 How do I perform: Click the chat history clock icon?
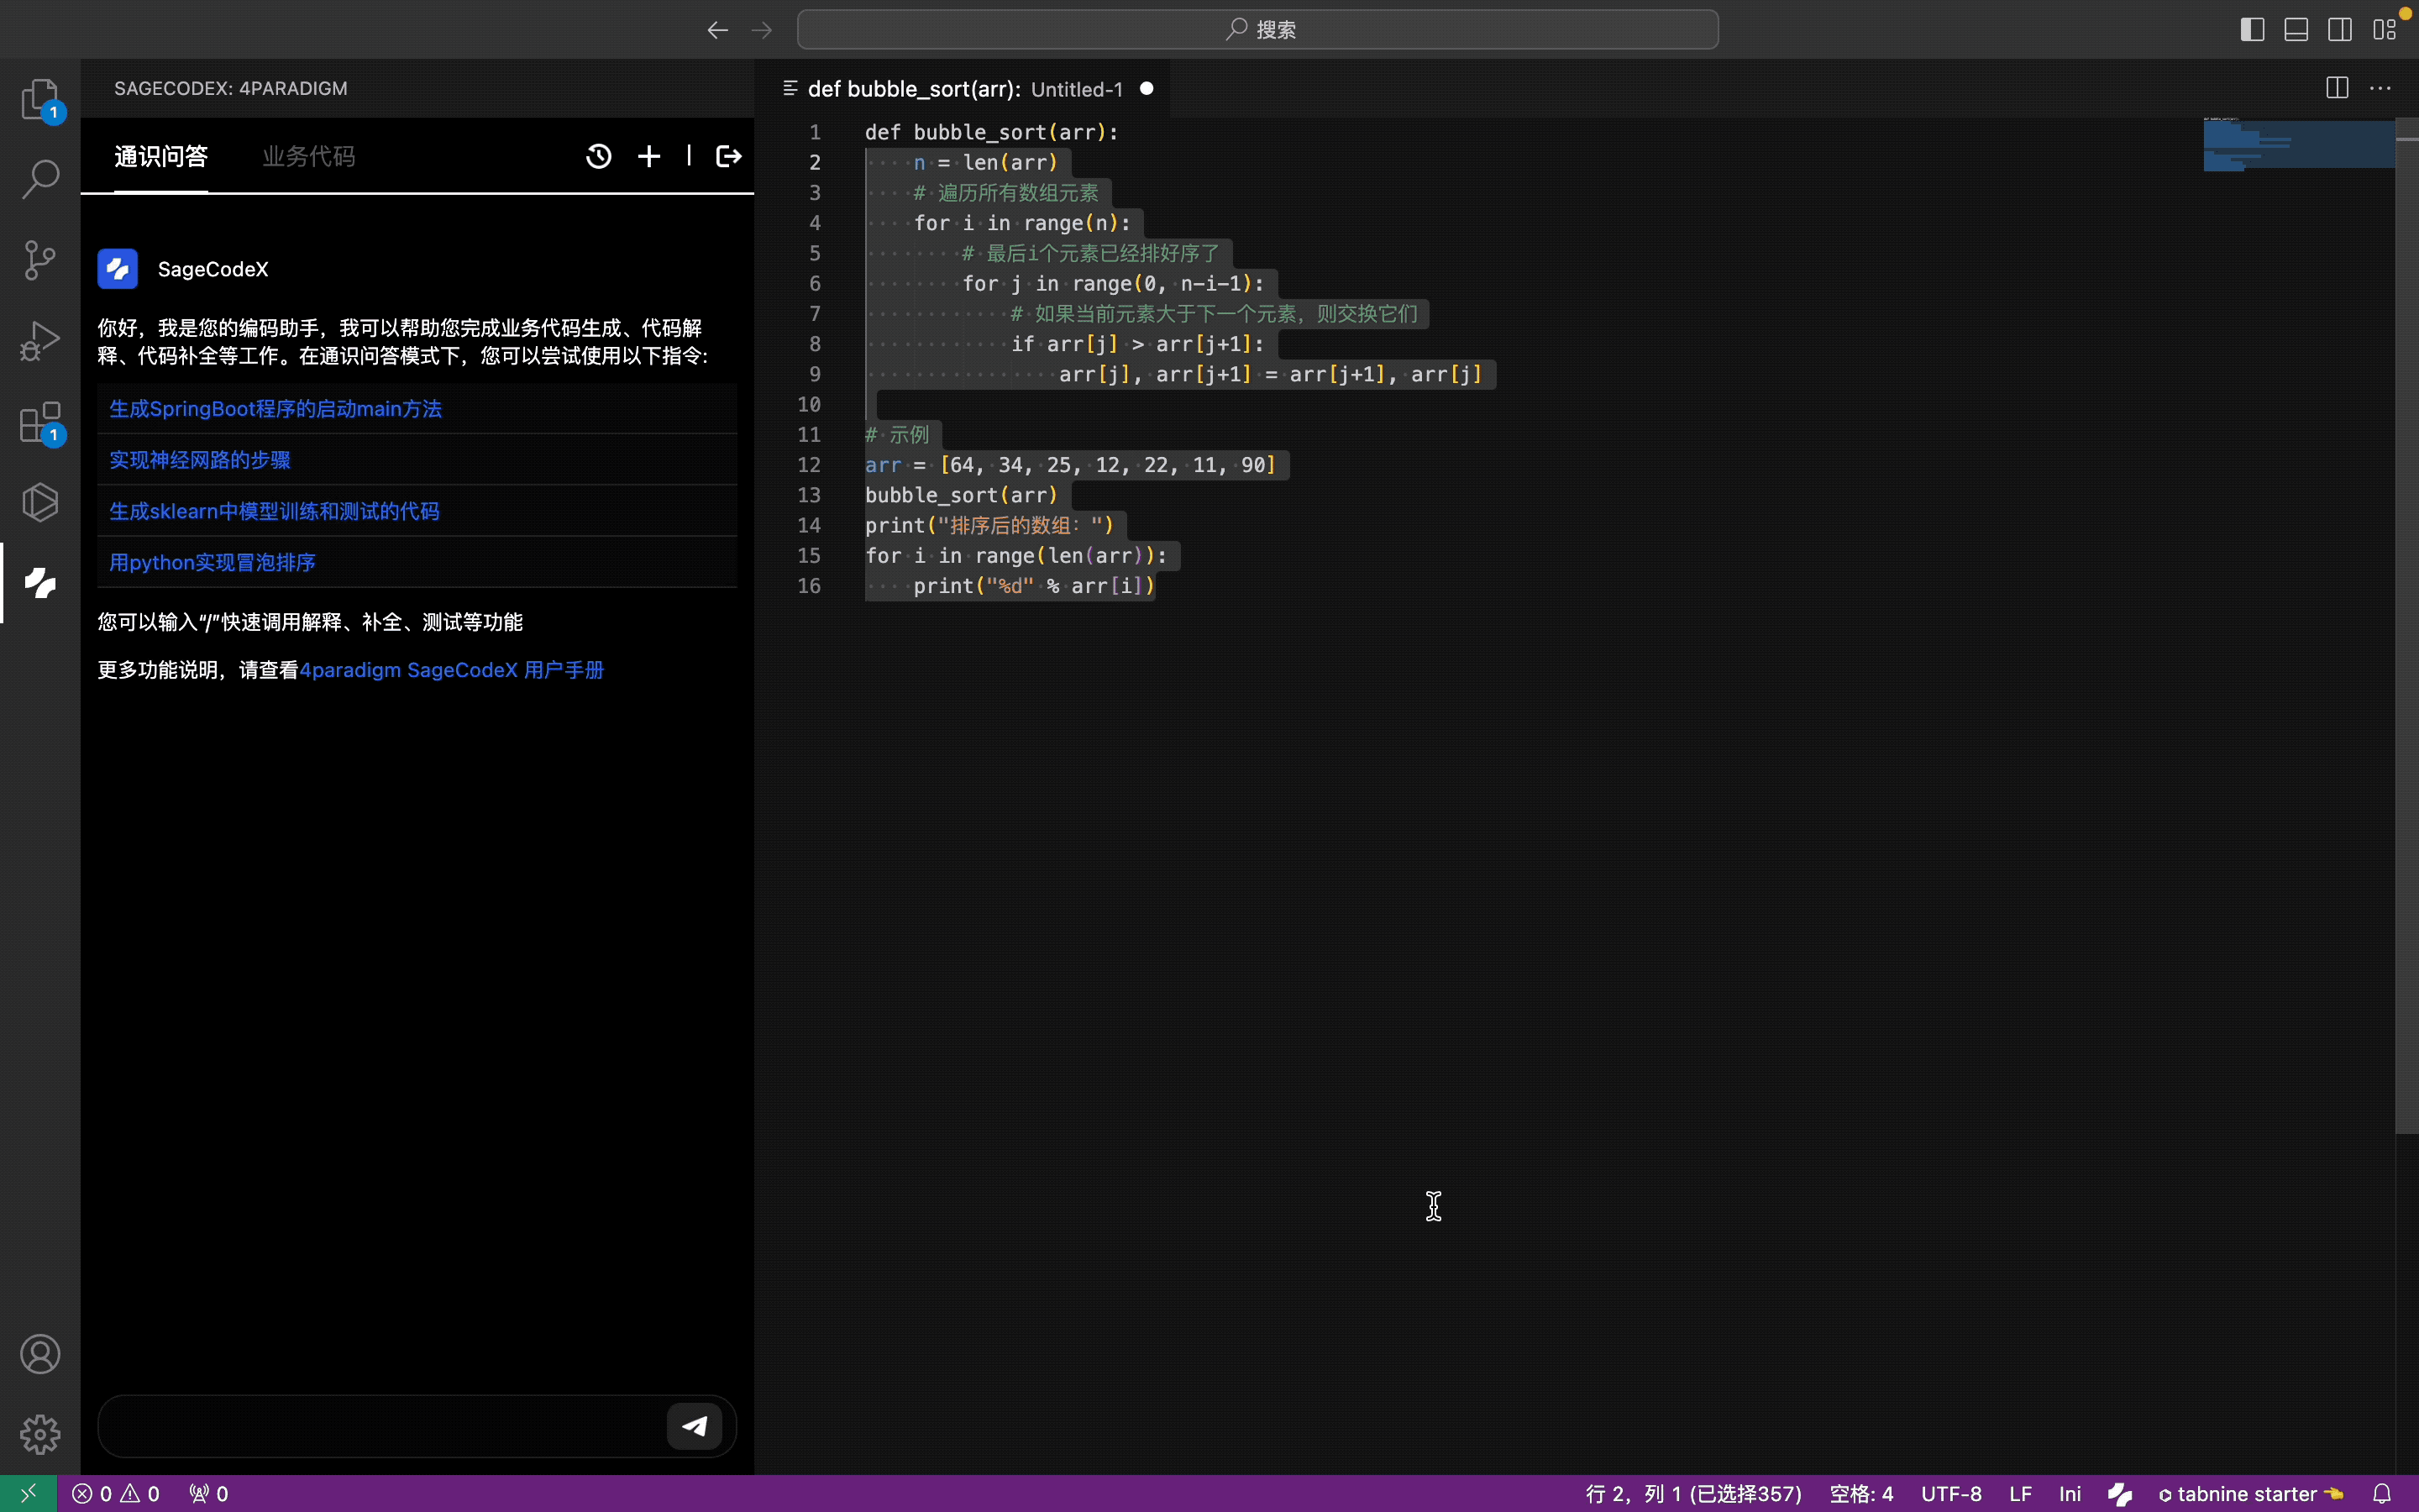pyautogui.click(x=599, y=156)
